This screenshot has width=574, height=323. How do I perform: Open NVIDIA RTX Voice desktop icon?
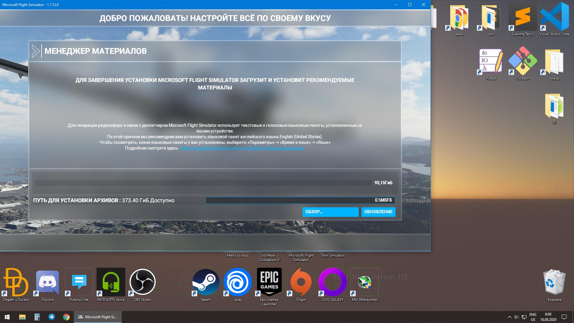[x=111, y=285]
